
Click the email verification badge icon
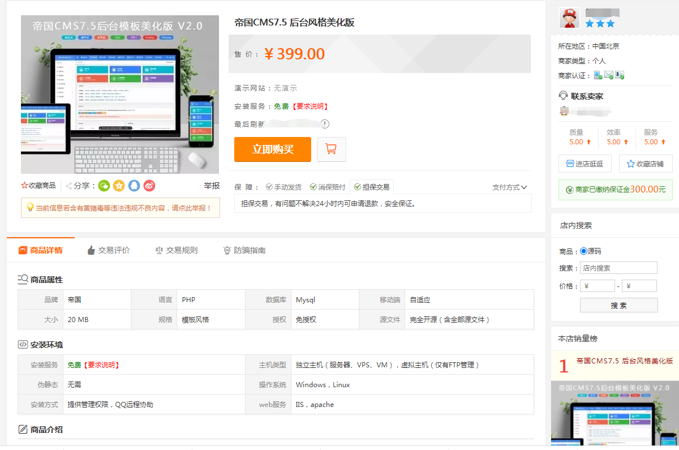[609, 75]
